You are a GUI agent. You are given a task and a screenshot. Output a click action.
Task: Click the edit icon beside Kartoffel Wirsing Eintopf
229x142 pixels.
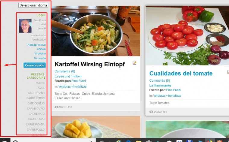pyautogui.click(x=134, y=63)
